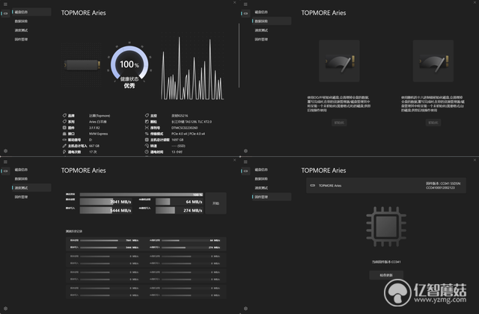Click 初始化 button under 00/FF wipe description
Viewport: 479px width, 314px height.
(339, 123)
